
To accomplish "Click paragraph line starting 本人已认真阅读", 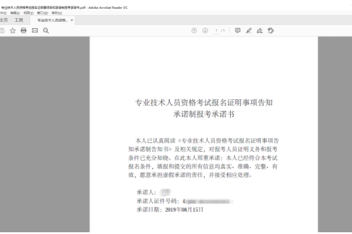I will (207, 141).
